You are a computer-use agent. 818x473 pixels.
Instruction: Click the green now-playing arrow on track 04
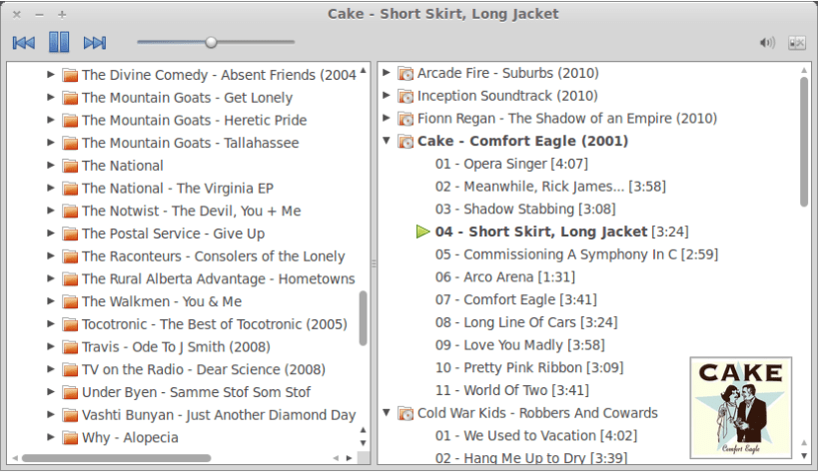point(423,232)
